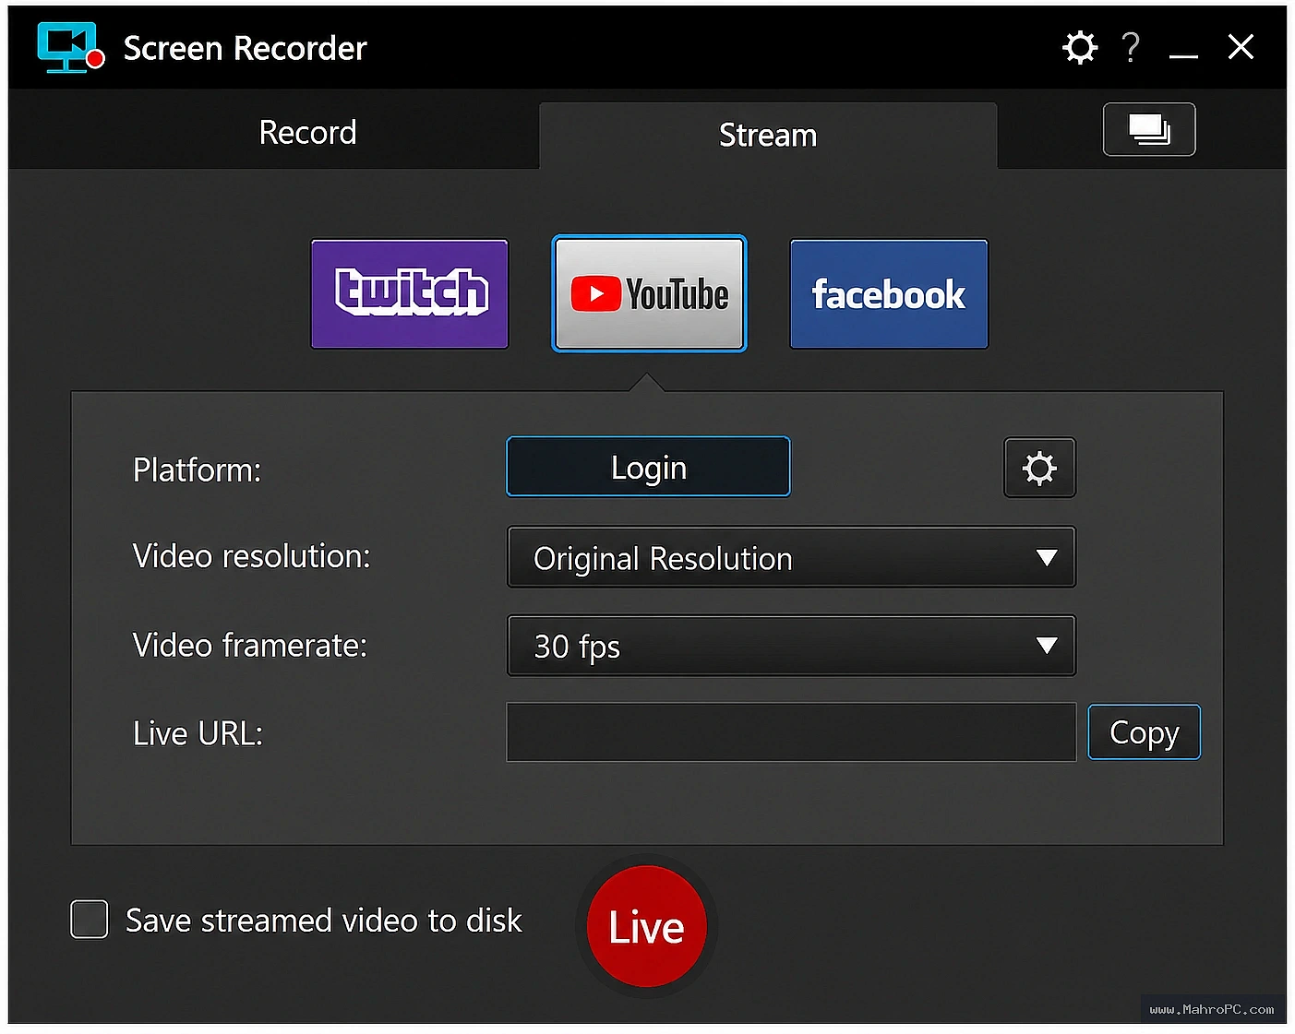The height and width of the screenshot is (1034, 1295).
Task: Close the Screen Recorder window
Action: click(x=1241, y=47)
